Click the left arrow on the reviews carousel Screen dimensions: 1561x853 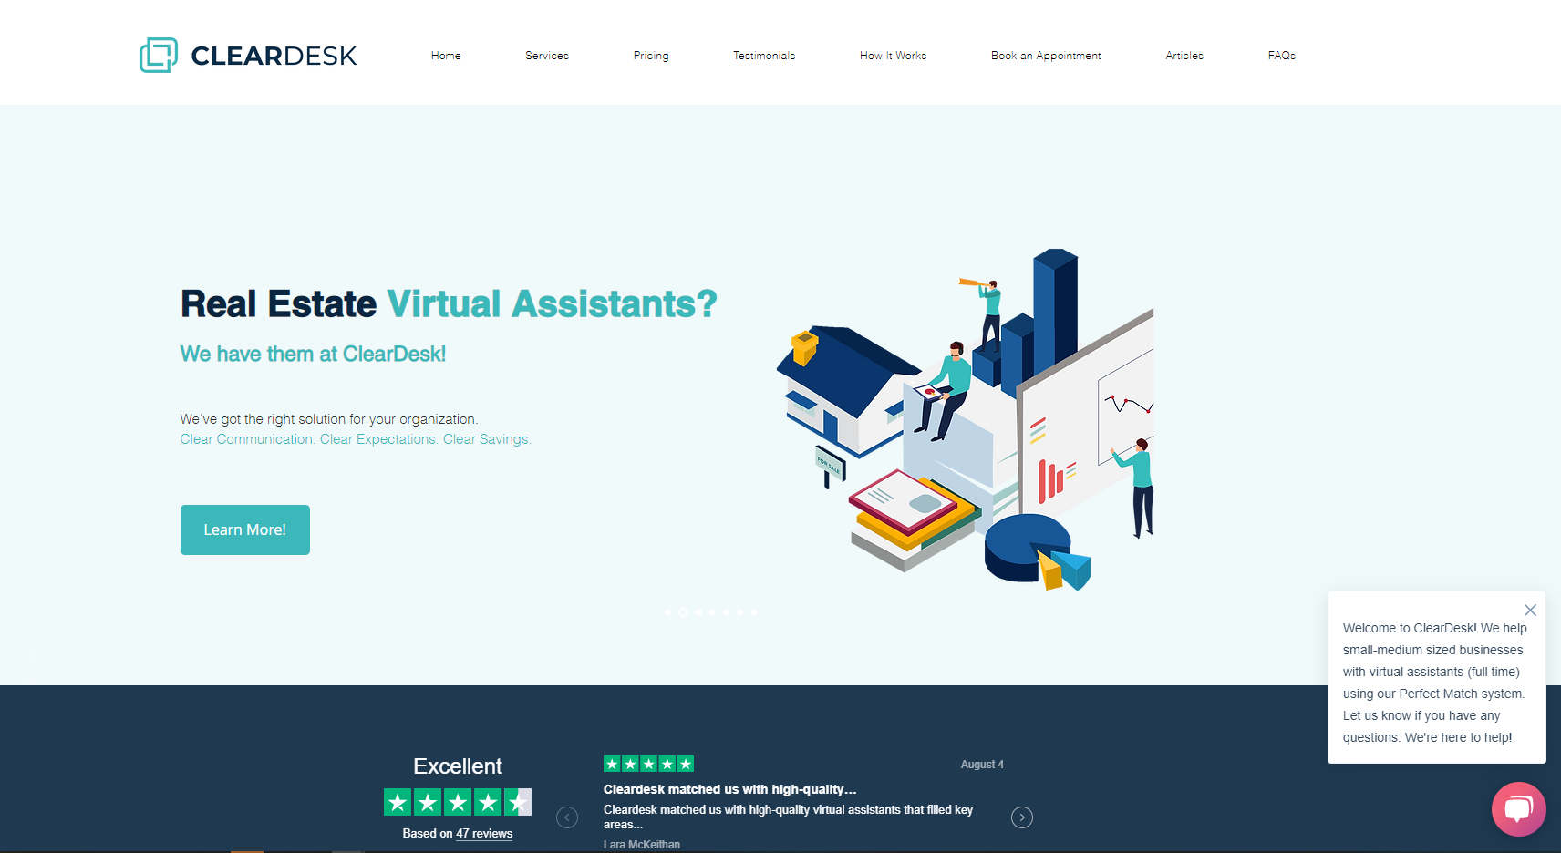[566, 817]
